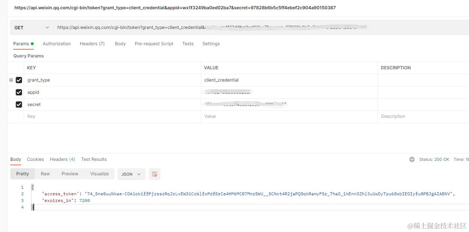This screenshot has height=232, width=469.
Task: Click the globe network icon near Status
Action: pos(412,159)
